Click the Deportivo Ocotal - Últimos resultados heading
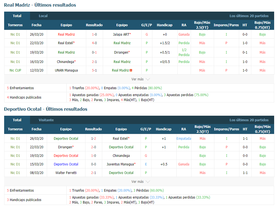278x206 pixels. tap(46, 109)
